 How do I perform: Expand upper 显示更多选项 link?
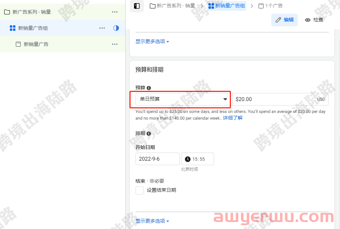click(152, 41)
